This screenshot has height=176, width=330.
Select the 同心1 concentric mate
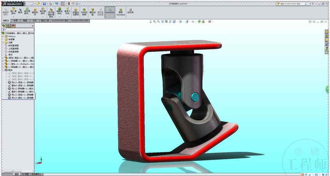pos(21,82)
